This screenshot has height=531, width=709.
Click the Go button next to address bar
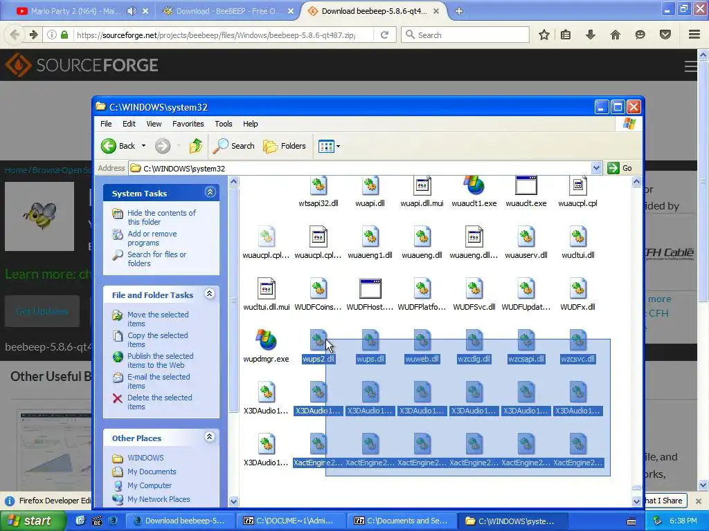(620, 168)
